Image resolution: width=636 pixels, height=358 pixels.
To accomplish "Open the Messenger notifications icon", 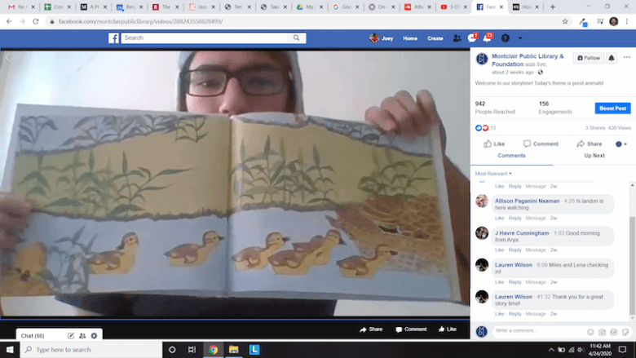I will pyautogui.click(x=472, y=38).
